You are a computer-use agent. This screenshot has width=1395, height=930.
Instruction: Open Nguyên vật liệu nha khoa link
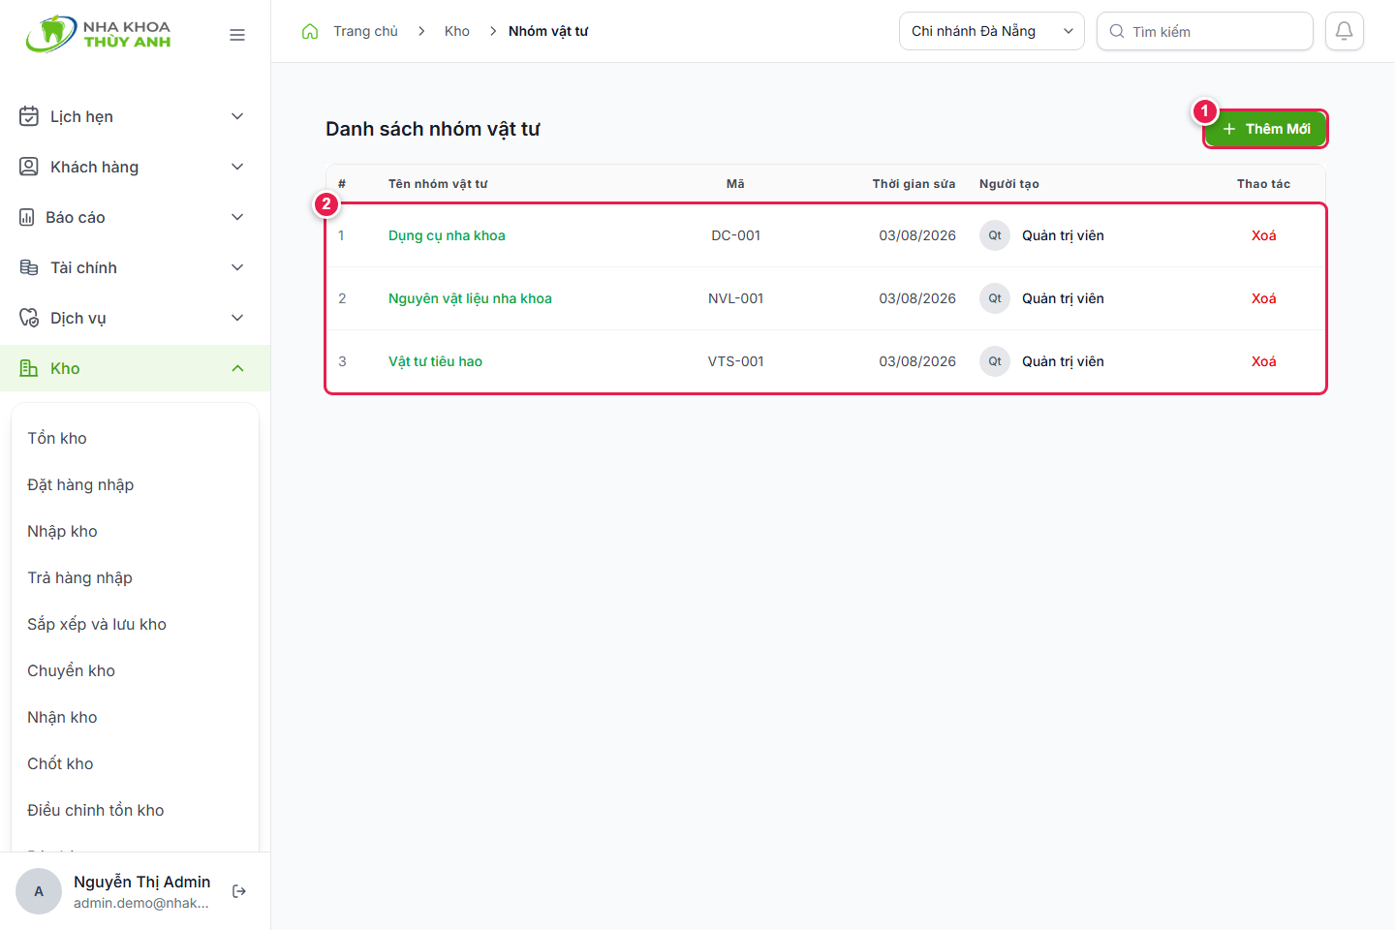point(470,298)
